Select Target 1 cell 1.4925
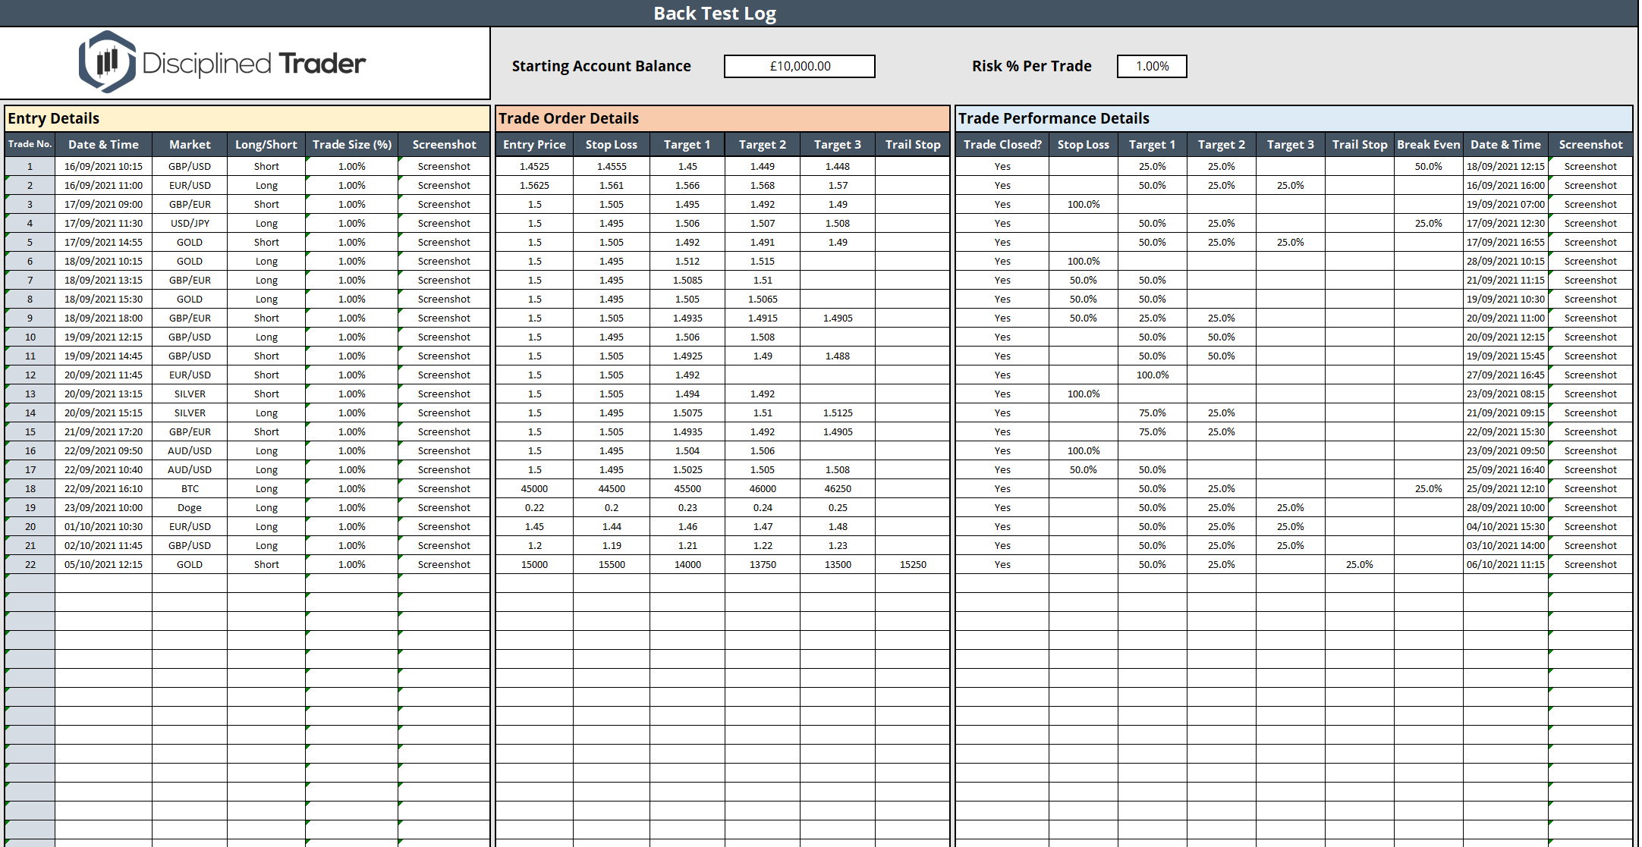Viewport: 1642px width, 847px height. (x=687, y=356)
